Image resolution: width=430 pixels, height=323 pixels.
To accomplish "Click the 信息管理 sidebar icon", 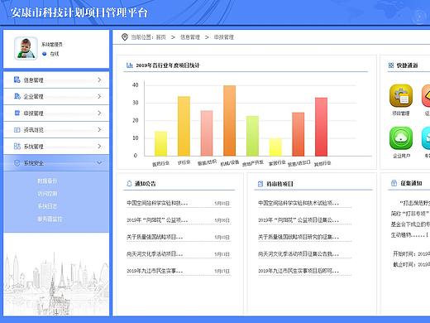I will (x=17, y=80).
